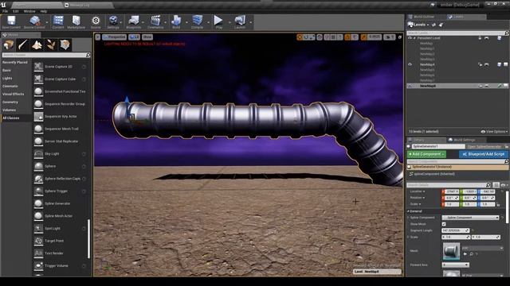510x286 pixels.
Task: Click the Target Point class icon
Action: [38, 241]
